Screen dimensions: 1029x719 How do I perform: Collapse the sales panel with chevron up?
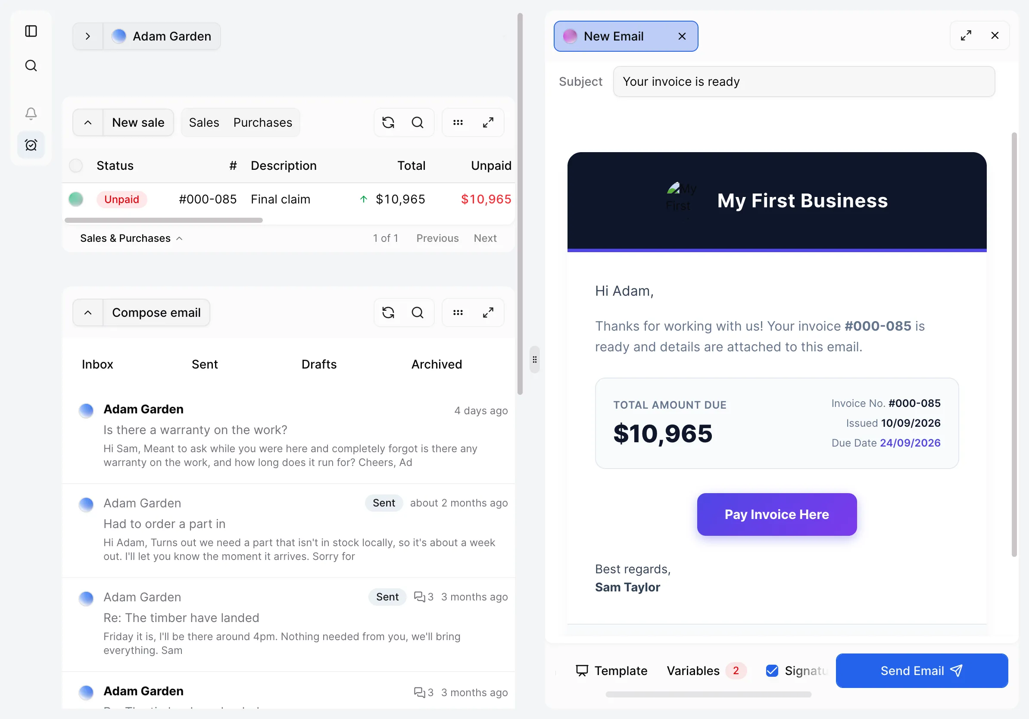coord(88,122)
